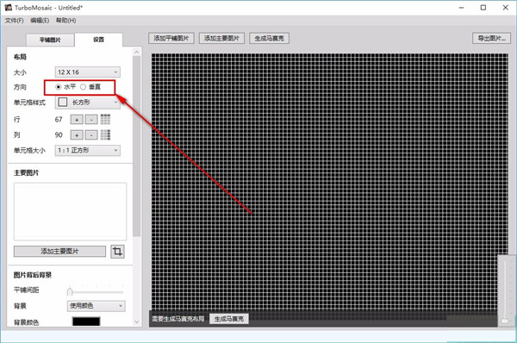517x343 pixels.
Task: Increase rows with the plus button
Action: 77,120
